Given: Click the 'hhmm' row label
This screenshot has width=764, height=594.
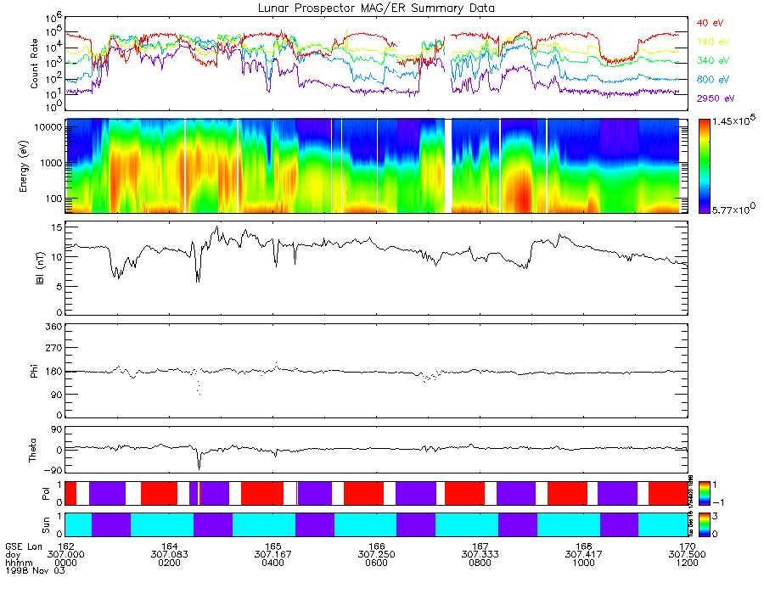Looking at the screenshot, I should (x=19, y=563).
